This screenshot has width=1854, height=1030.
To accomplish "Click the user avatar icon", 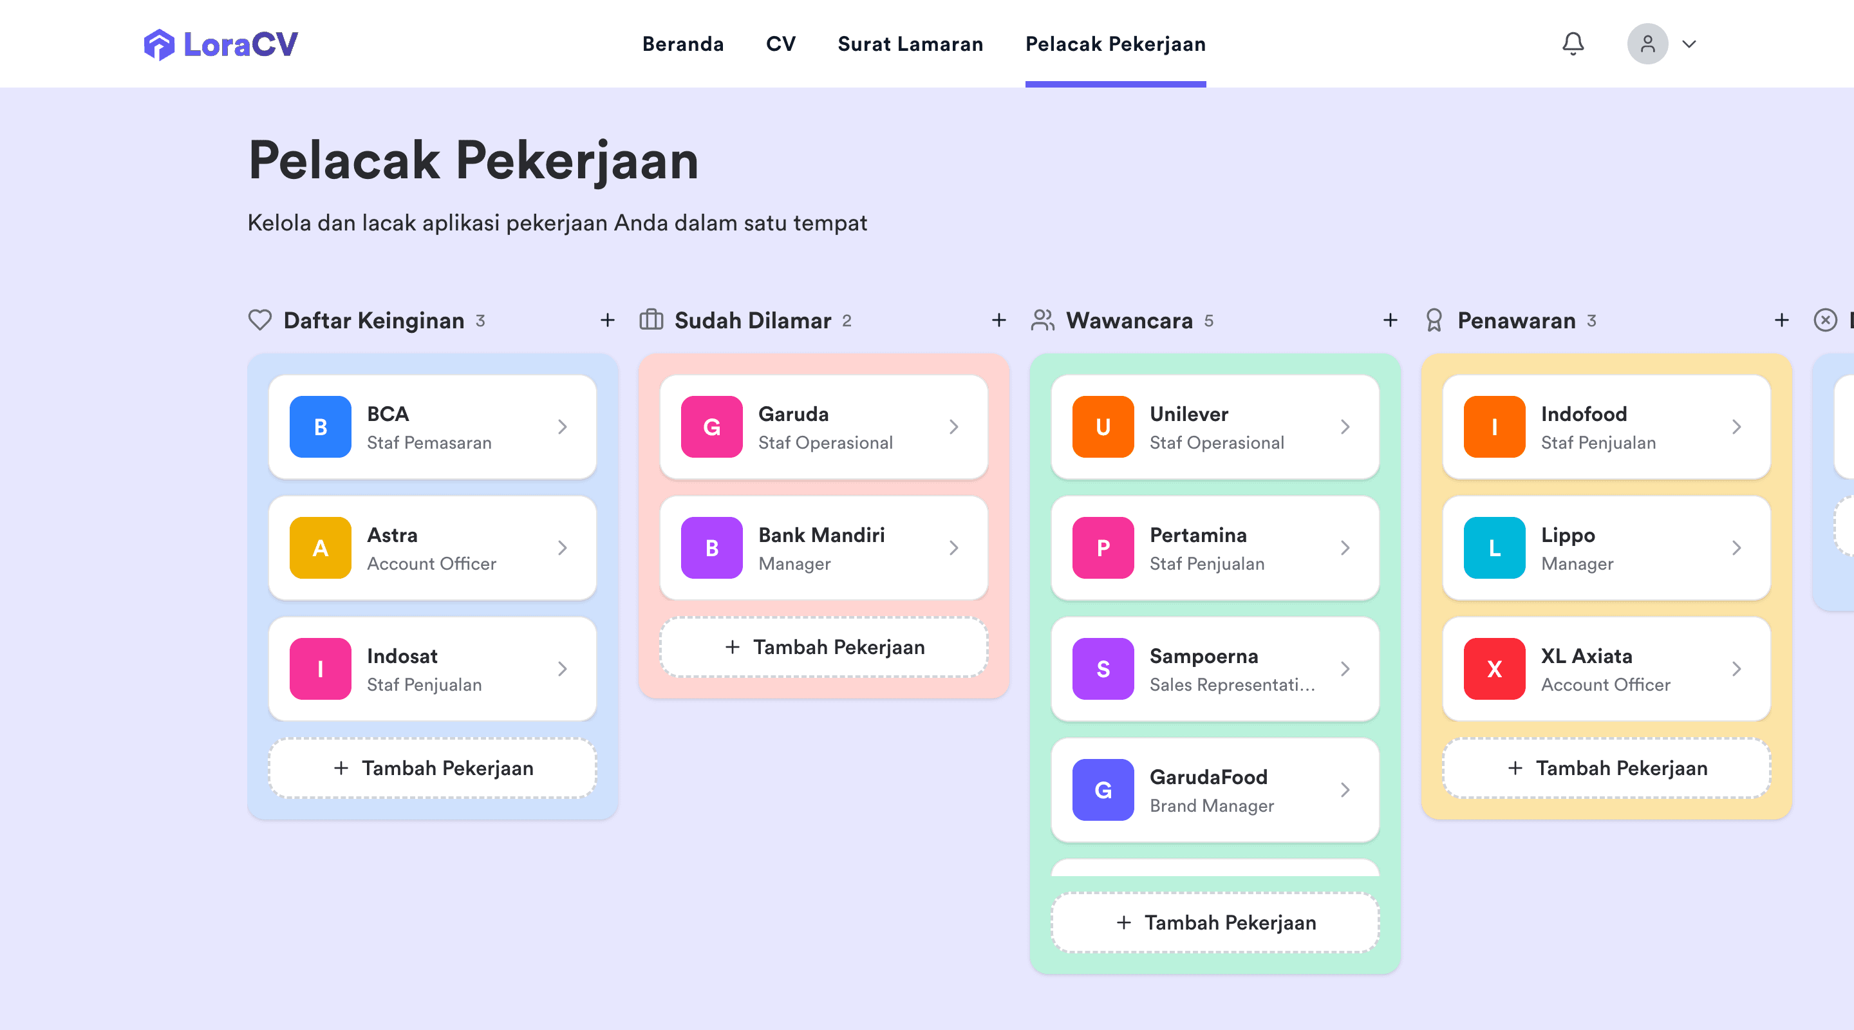I will (x=1648, y=43).
